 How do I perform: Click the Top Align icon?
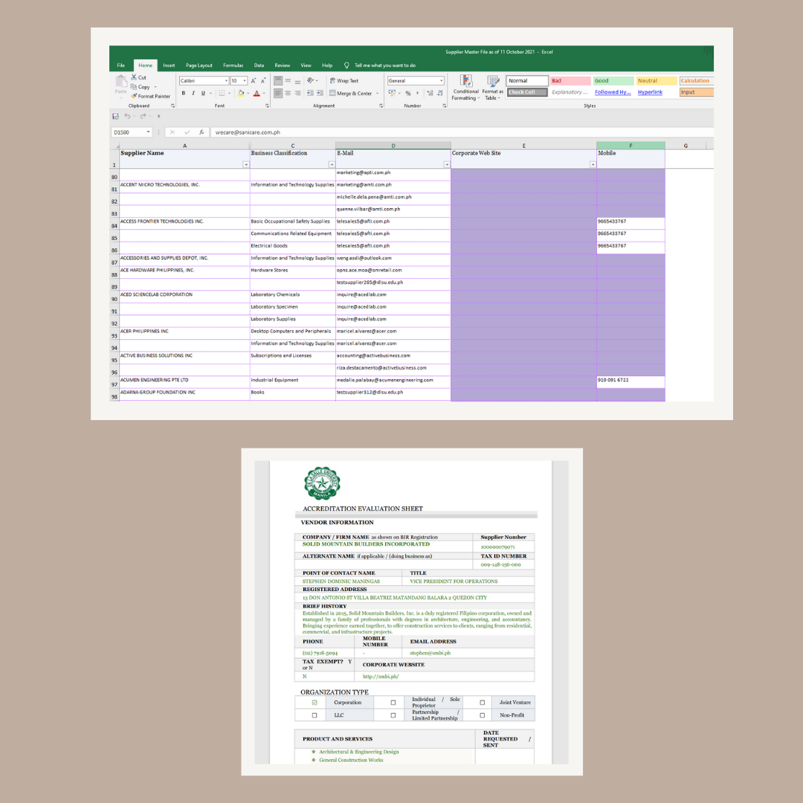pos(278,80)
